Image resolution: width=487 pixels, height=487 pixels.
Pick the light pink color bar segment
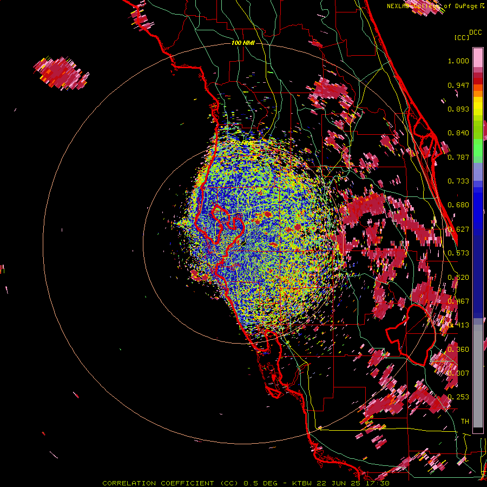click(x=478, y=57)
